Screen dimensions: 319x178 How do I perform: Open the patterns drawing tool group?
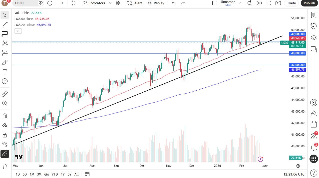[x=4, y=43]
